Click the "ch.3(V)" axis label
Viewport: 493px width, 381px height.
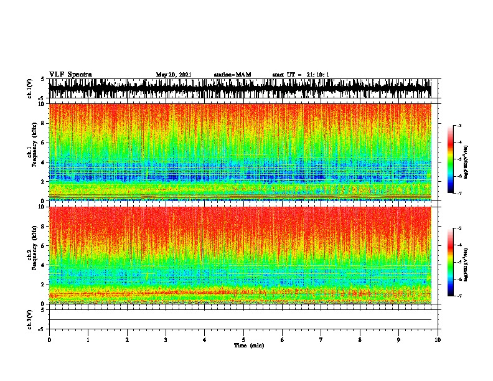[x=30, y=319]
